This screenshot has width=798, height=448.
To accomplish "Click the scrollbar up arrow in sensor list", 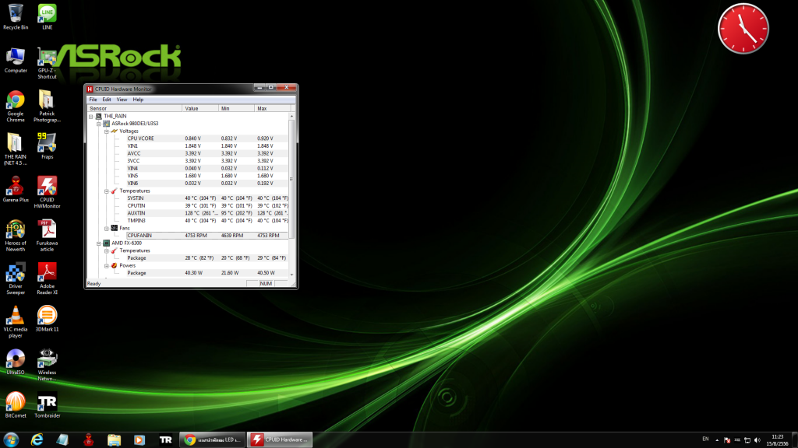I will pos(291,117).
